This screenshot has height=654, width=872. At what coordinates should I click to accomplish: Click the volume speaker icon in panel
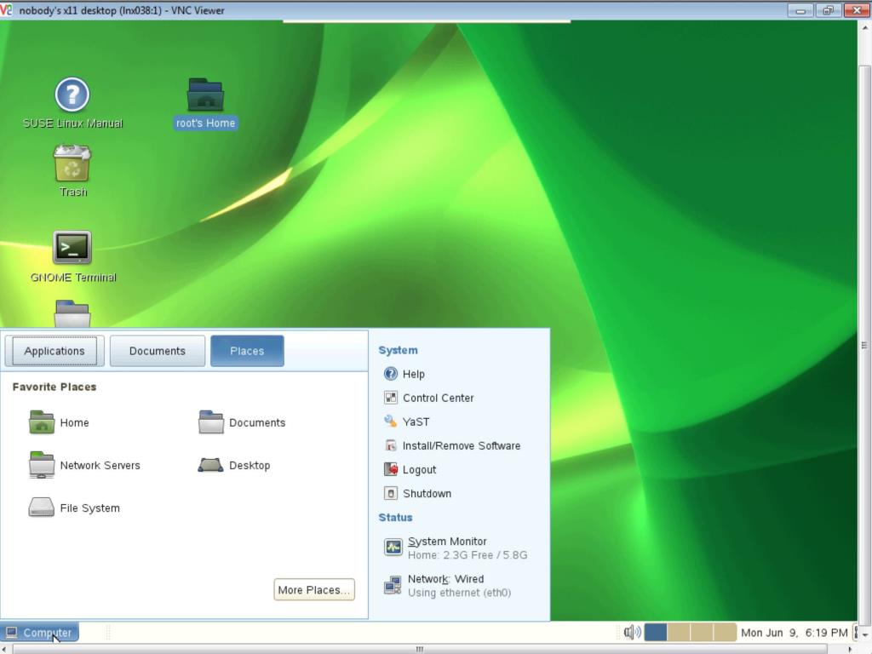(632, 633)
